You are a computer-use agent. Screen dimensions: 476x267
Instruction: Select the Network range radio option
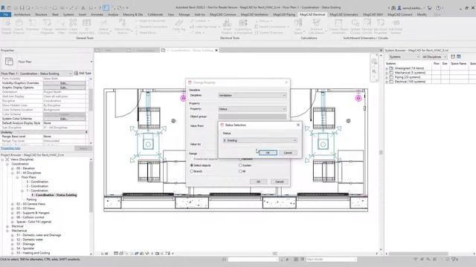tap(240, 159)
